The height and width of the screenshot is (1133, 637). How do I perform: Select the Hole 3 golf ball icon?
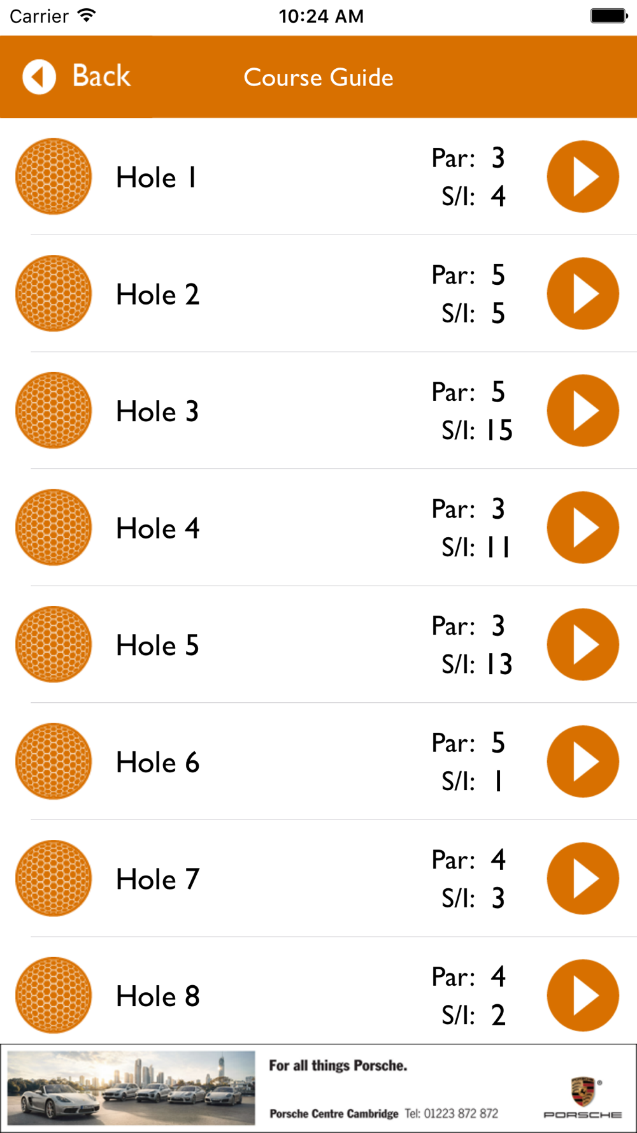coord(54,410)
